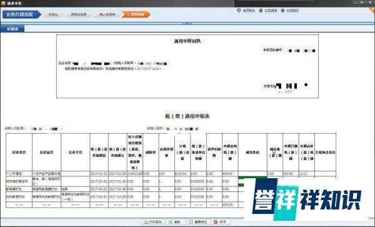The image size is (375, 227).
Task: Click the app logo icon in title bar
Action: 3,3
